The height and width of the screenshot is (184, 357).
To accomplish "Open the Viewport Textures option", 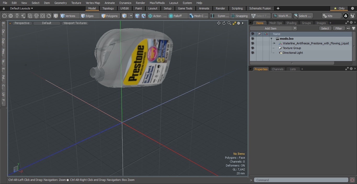I will (x=75, y=23).
